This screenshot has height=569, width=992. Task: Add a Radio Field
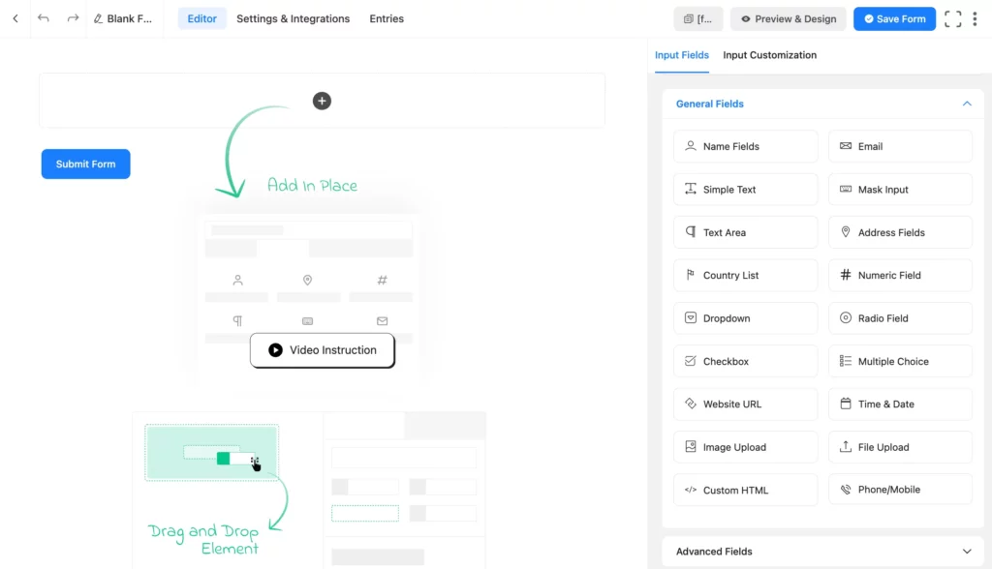900,318
